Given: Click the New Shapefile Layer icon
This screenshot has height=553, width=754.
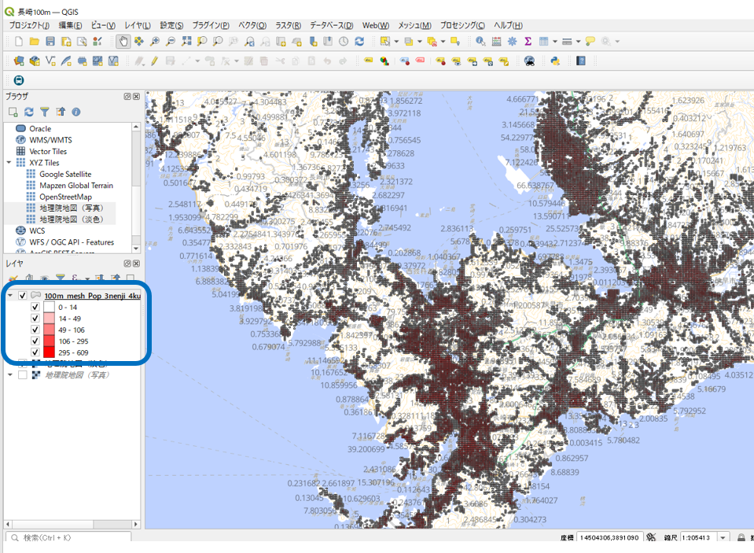Looking at the screenshot, I should [x=50, y=61].
